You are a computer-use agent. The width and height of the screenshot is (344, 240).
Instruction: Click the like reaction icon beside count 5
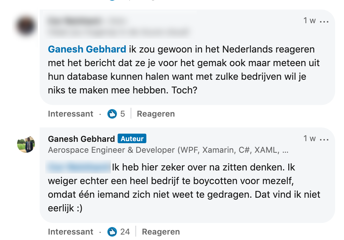point(112,114)
